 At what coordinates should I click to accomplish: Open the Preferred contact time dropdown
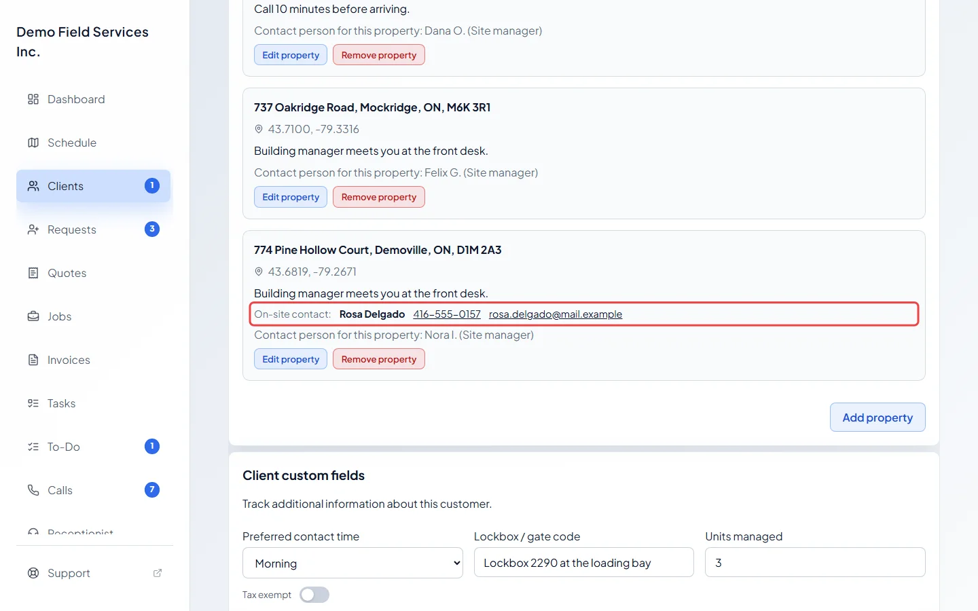click(x=352, y=563)
